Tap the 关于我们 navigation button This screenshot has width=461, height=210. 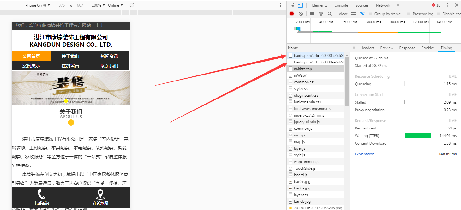[70, 56]
